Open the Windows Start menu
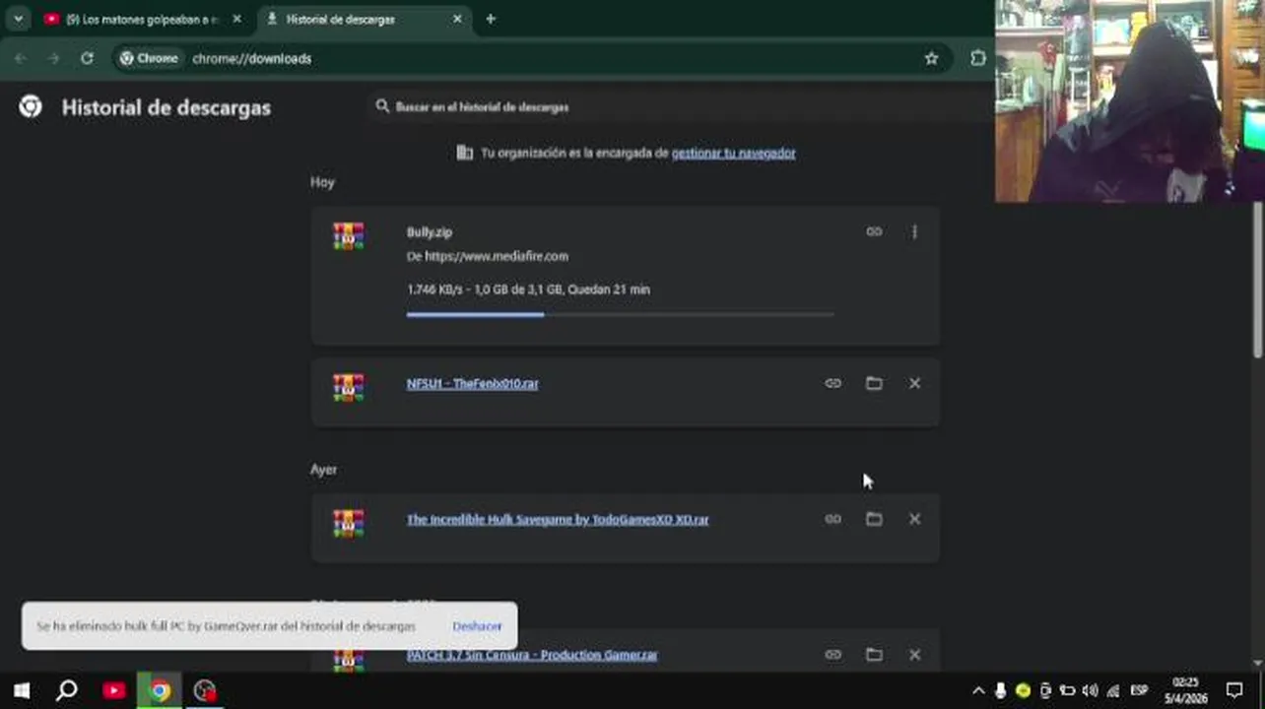This screenshot has width=1265, height=709. (x=21, y=690)
